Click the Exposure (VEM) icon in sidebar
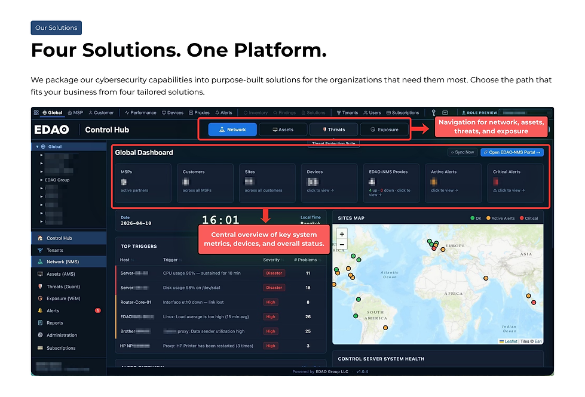This screenshot has width=585, height=397. pos(40,298)
